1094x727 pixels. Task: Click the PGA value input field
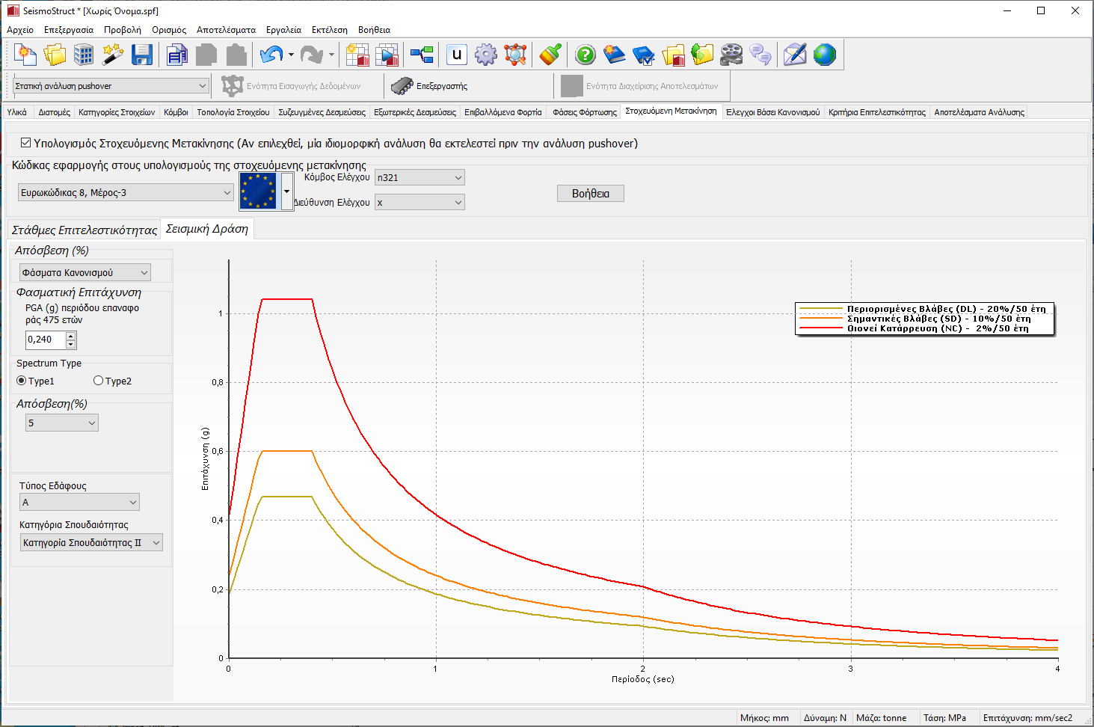point(46,340)
